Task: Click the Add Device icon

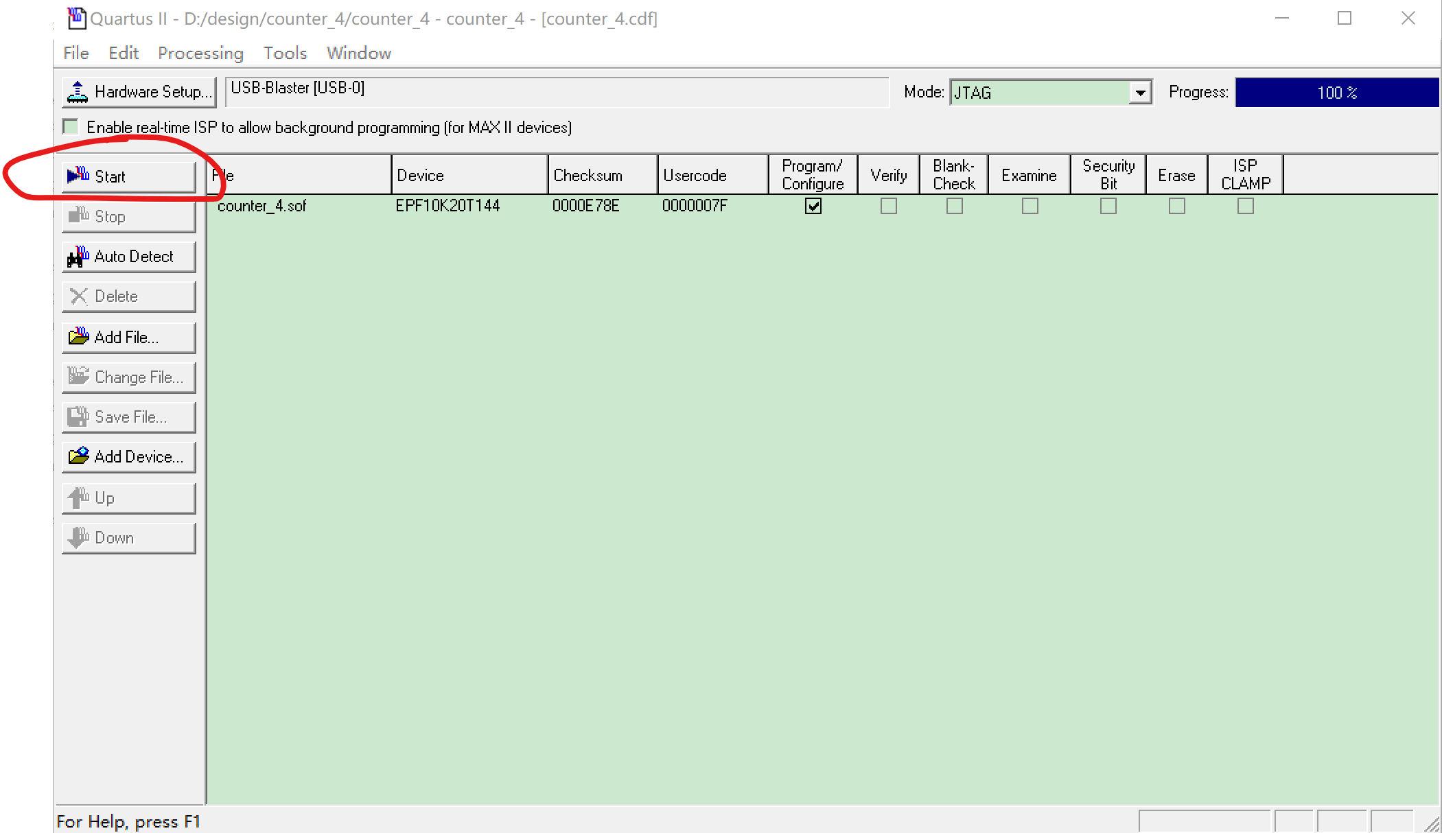Action: coord(78,456)
